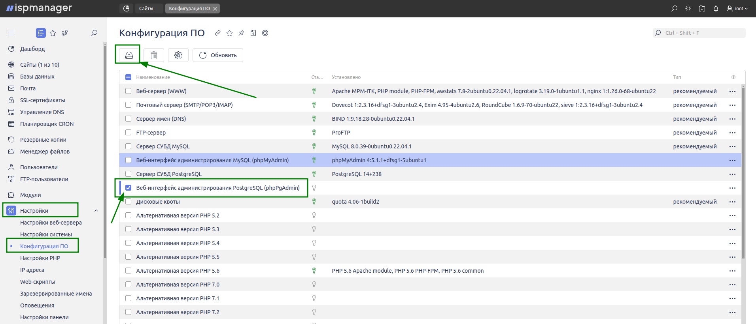Click the install software toolbar icon

pyautogui.click(x=129, y=55)
